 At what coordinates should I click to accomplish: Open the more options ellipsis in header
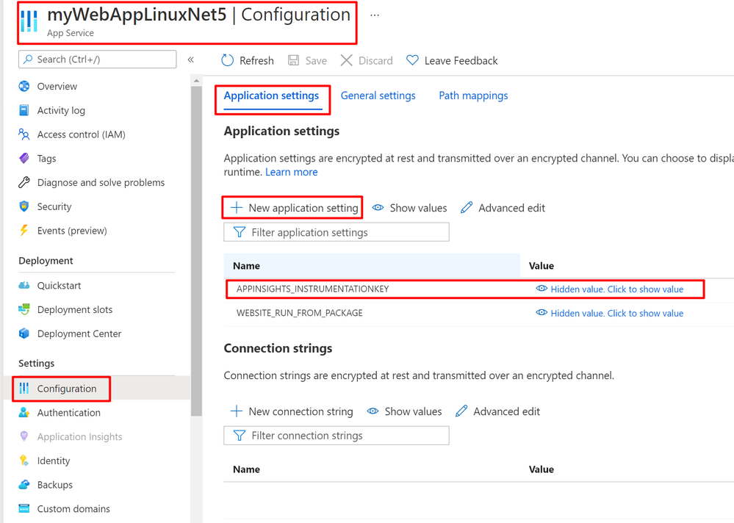[x=375, y=15]
